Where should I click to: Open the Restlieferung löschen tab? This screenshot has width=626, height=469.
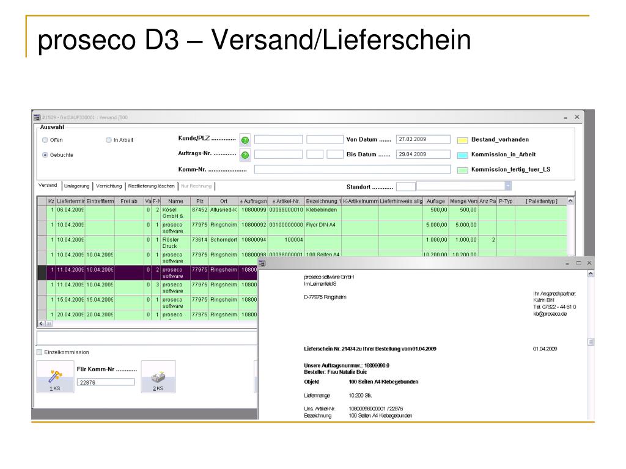click(x=151, y=186)
